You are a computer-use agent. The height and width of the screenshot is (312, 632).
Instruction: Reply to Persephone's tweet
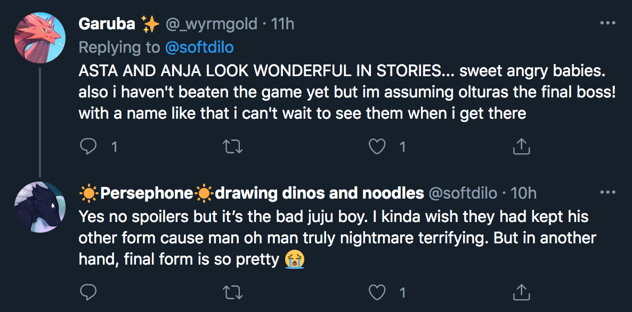pyautogui.click(x=88, y=292)
